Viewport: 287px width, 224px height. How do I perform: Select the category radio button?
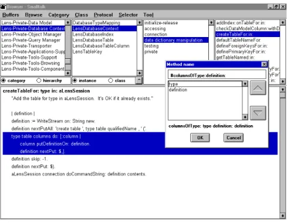(4, 81)
